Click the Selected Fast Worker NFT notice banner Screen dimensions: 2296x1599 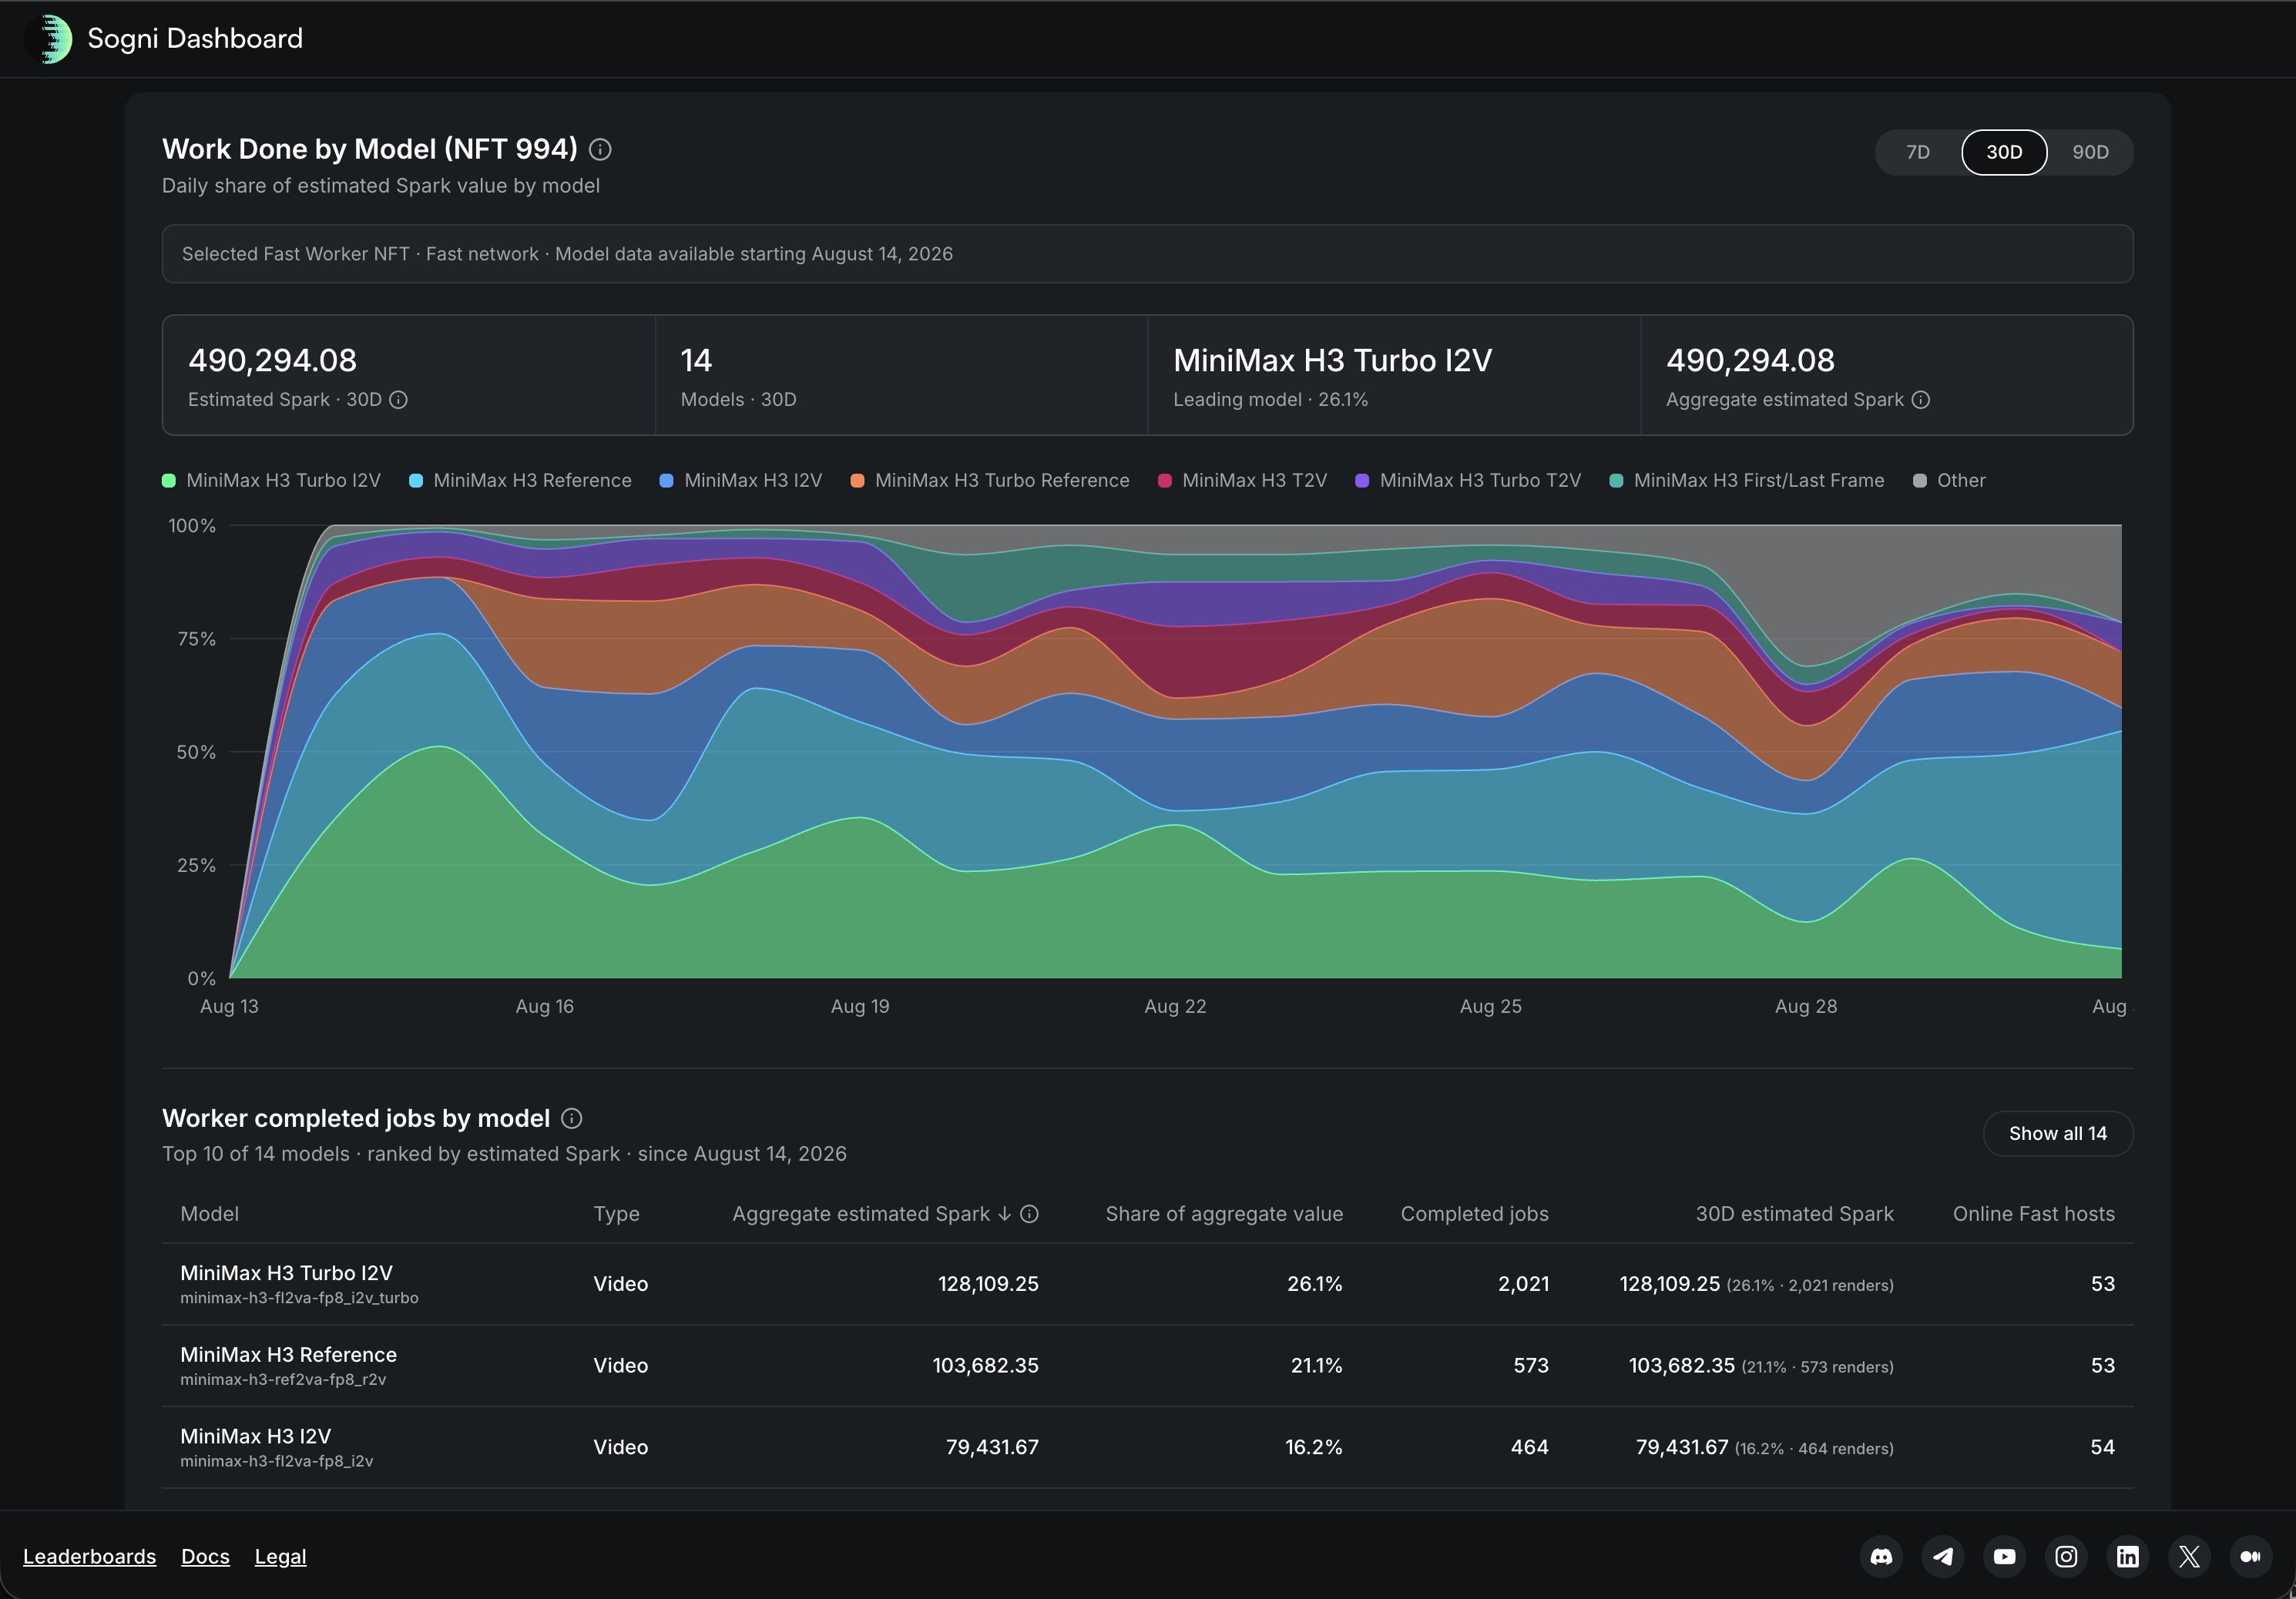tap(1148, 254)
